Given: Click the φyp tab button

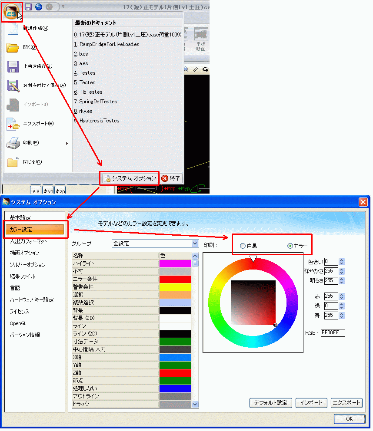Looking at the screenshot, I should click(x=48, y=191).
